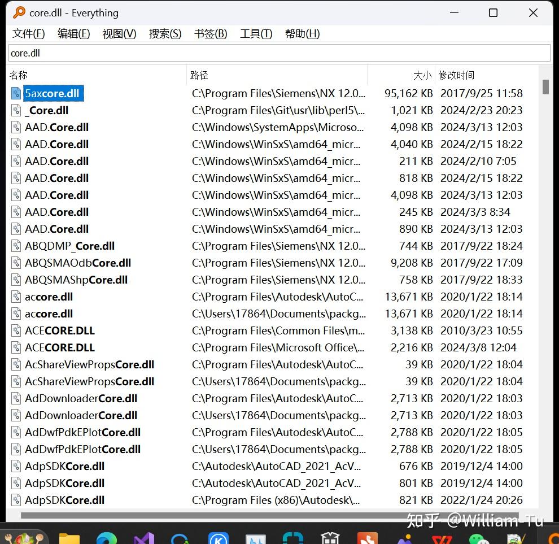559x544 pixels.
Task: Click the 95,162 KB size value
Action: click(409, 93)
